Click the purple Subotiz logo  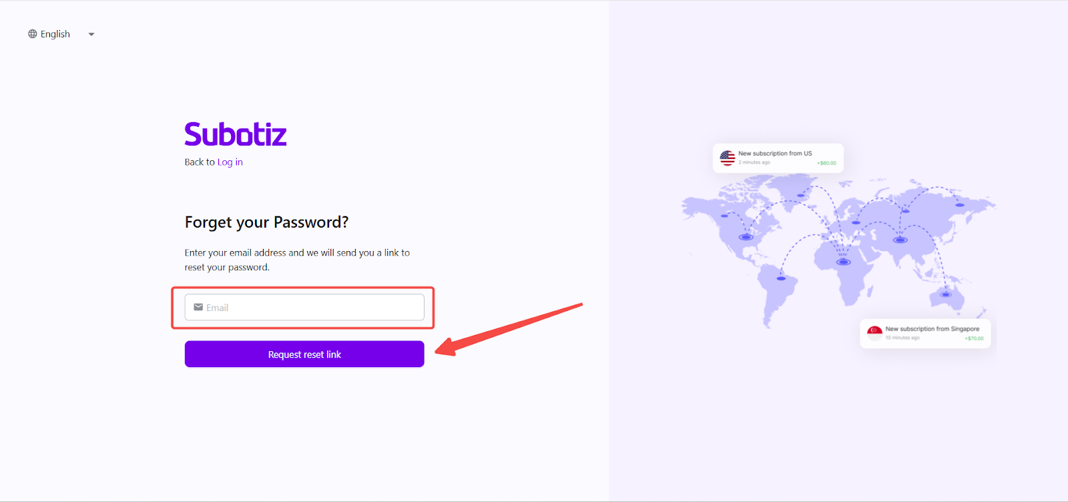coord(236,134)
